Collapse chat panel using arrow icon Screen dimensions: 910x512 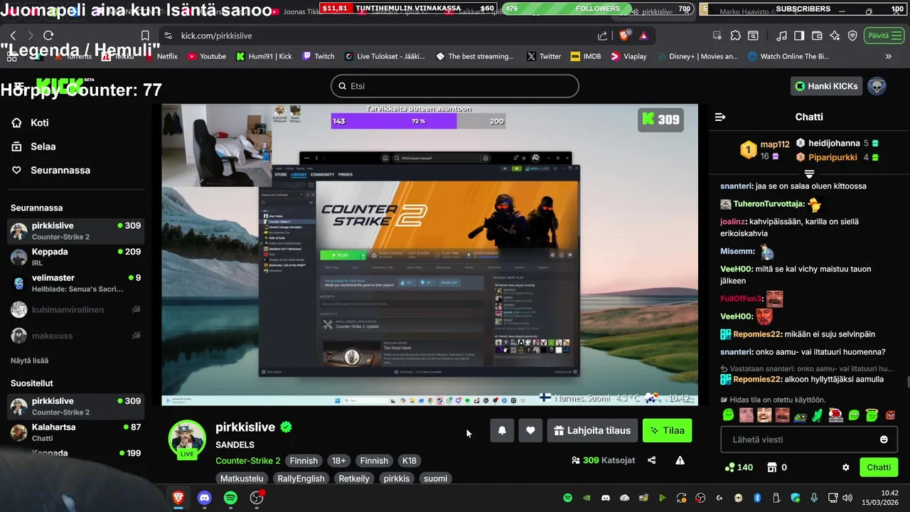(x=720, y=117)
